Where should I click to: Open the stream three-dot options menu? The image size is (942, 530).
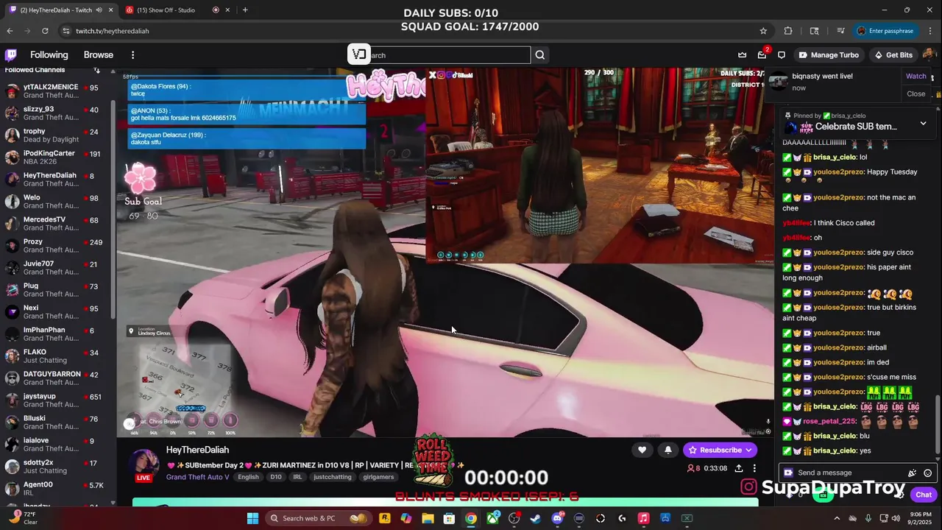click(754, 468)
